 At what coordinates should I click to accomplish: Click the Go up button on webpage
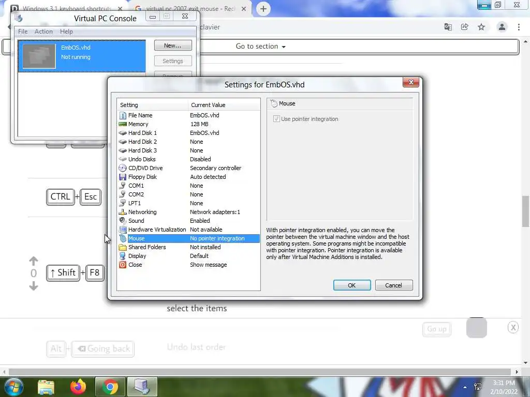click(x=437, y=329)
